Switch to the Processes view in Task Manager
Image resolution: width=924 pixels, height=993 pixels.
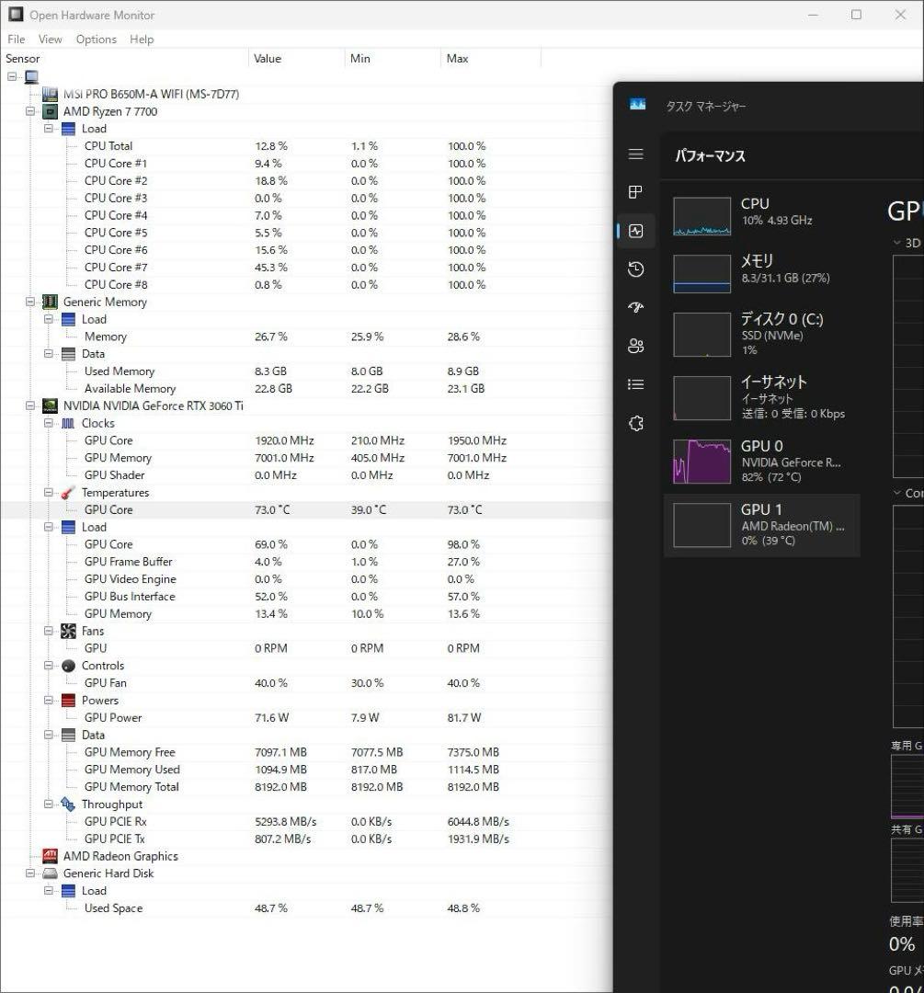635,192
